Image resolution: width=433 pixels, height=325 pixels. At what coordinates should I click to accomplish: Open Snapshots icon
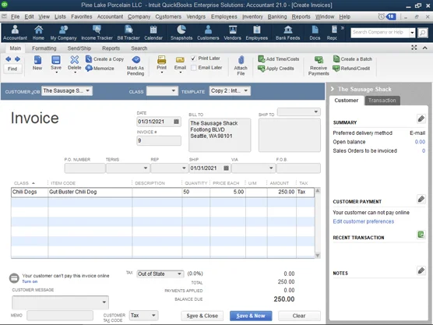181,32
